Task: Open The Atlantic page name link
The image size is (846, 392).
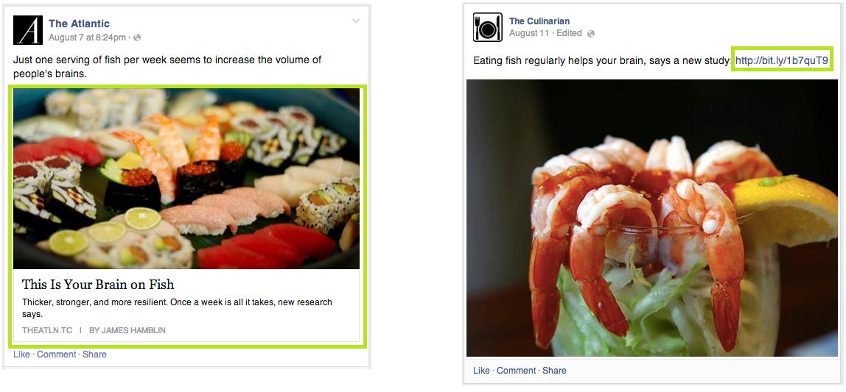Action: coord(79,24)
